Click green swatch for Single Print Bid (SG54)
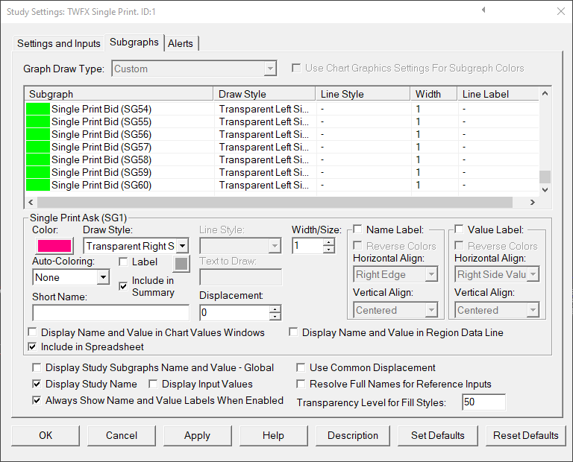This screenshot has width=573, height=462. point(38,110)
